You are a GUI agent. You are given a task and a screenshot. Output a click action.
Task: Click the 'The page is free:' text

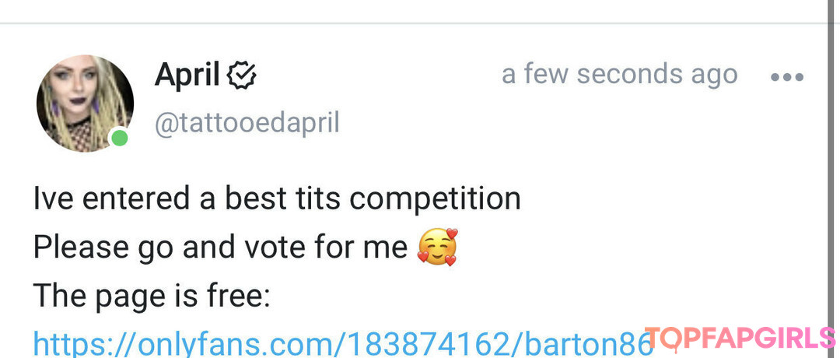[x=152, y=297]
